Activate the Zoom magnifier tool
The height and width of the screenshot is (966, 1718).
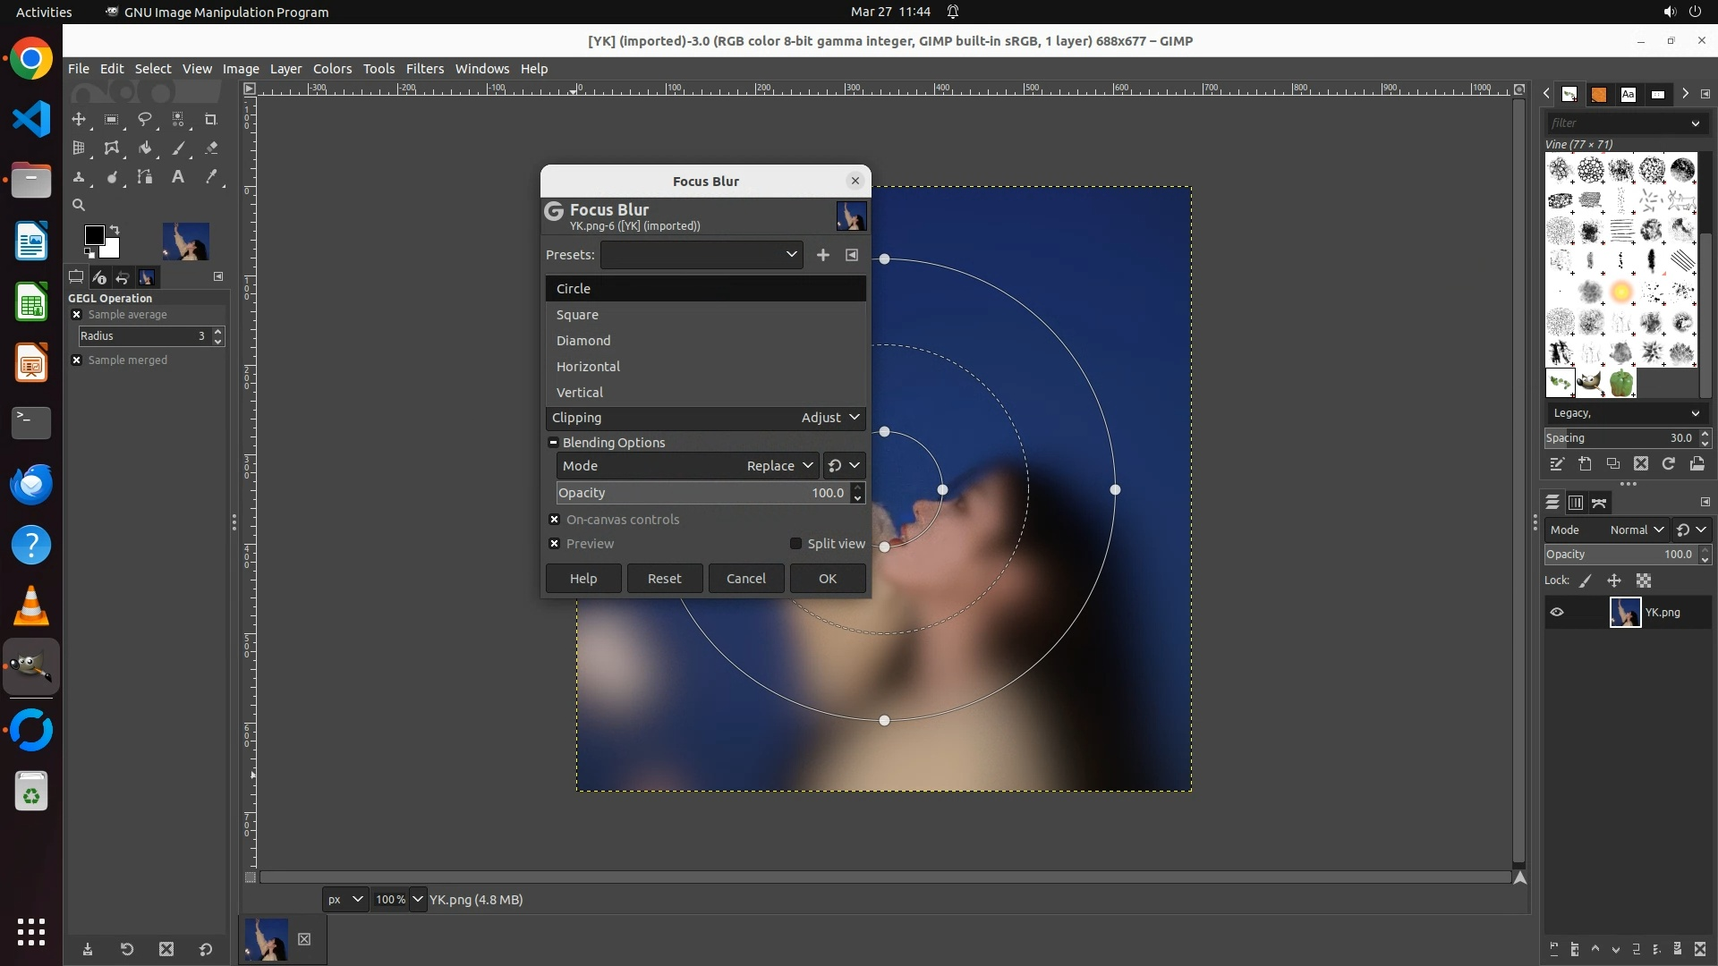(79, 205)
